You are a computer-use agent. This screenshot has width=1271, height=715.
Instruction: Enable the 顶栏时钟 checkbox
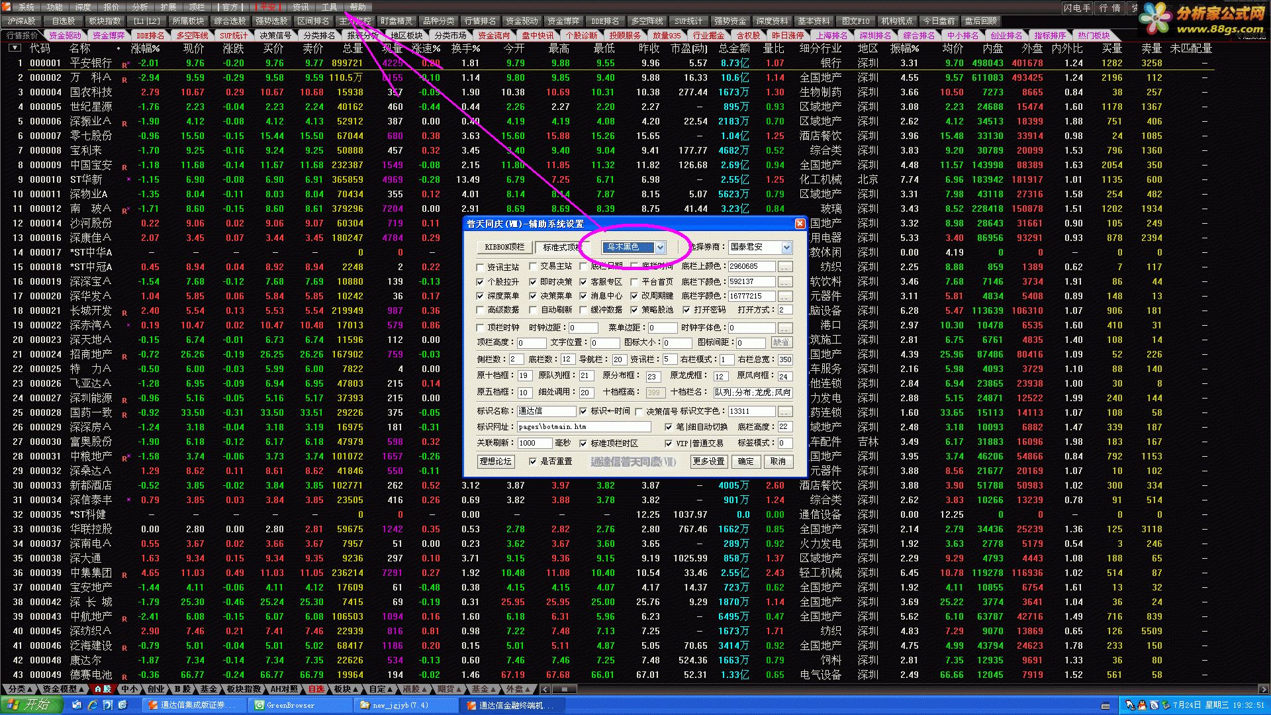(x=481, y=328)
